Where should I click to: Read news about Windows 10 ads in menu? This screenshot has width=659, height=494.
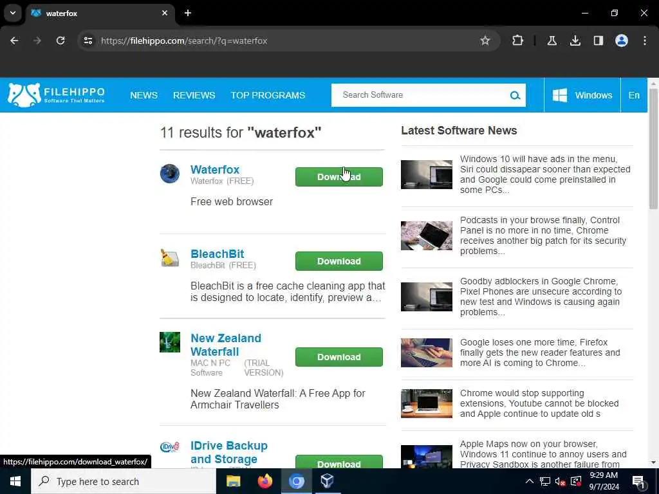coord(545,174)
